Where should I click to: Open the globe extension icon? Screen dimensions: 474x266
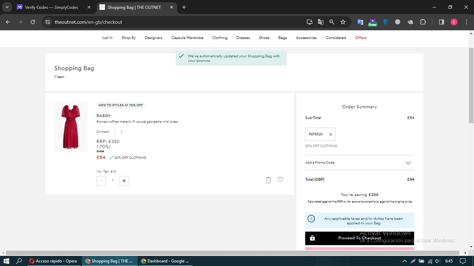pyautogui.click(x=398, y=22)
